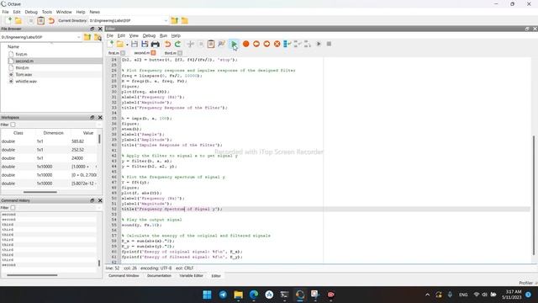
Task: Click the editor new script icon
Action: click(x=110, y=44)
